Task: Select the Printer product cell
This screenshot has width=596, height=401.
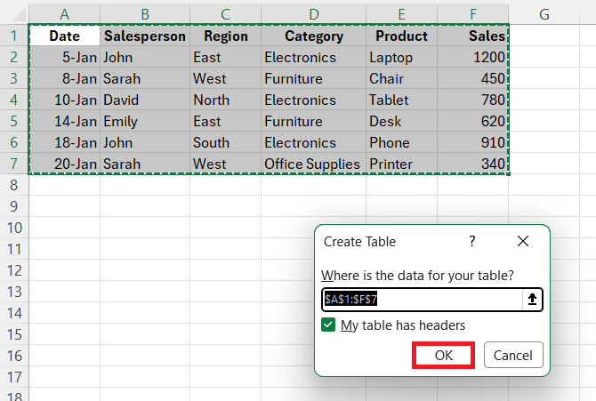Action: click(x=401, y=164)
